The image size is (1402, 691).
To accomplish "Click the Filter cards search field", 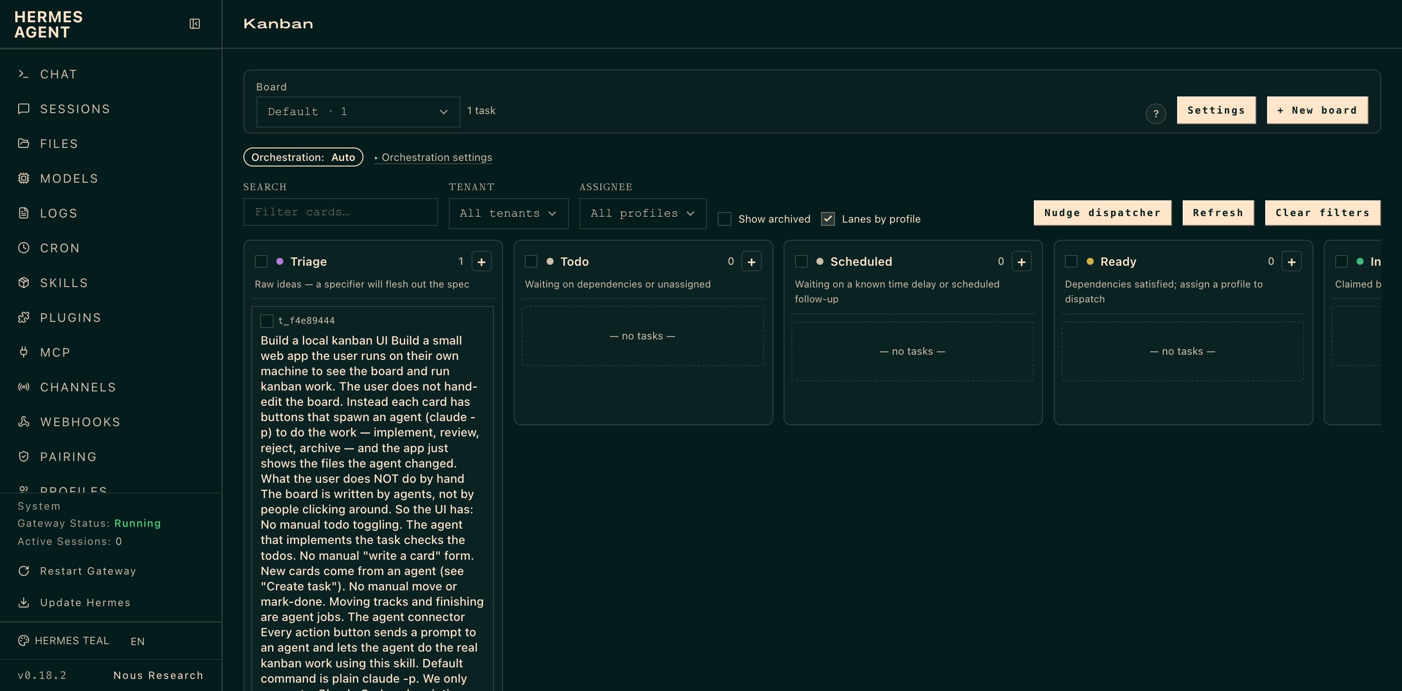I will click(x=340, y=212).
